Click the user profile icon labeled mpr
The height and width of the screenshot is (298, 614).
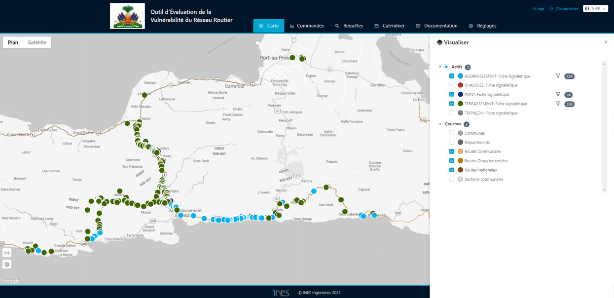(x=535, y=9)
